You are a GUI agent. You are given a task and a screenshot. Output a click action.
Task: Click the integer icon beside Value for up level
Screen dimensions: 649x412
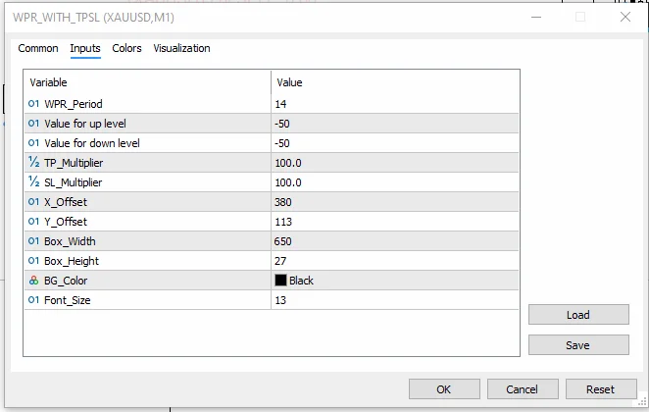coord(34,124)
